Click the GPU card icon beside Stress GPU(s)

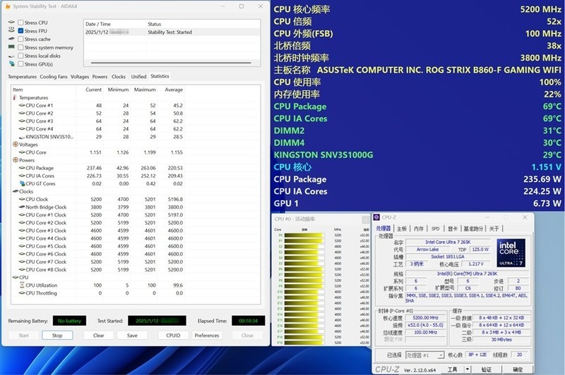point(11,63)
